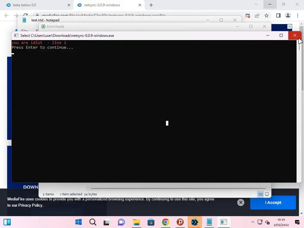Open console window system menu icon
304x228 pixels.
[16, 36]
